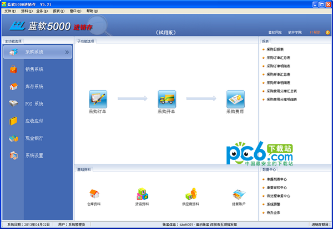Image resolution: width=333 pixels, height=229 pixels.
Task: Select 应收应付 text in sidebar
Action: (34, 121)
